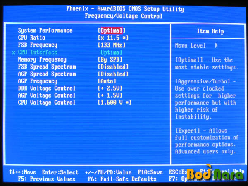
Task: Click the F6: Fail-Safe Defaults hint
Action: [122, 179]
